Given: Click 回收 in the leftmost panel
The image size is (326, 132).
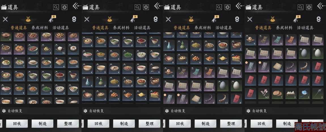Looking at the screenshot, I should pyautogui.click(x=17, y=124).
